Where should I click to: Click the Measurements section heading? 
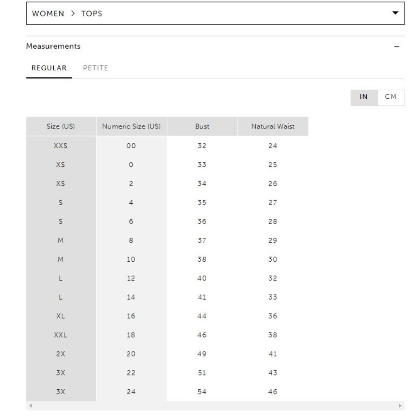tap(53, 47)
